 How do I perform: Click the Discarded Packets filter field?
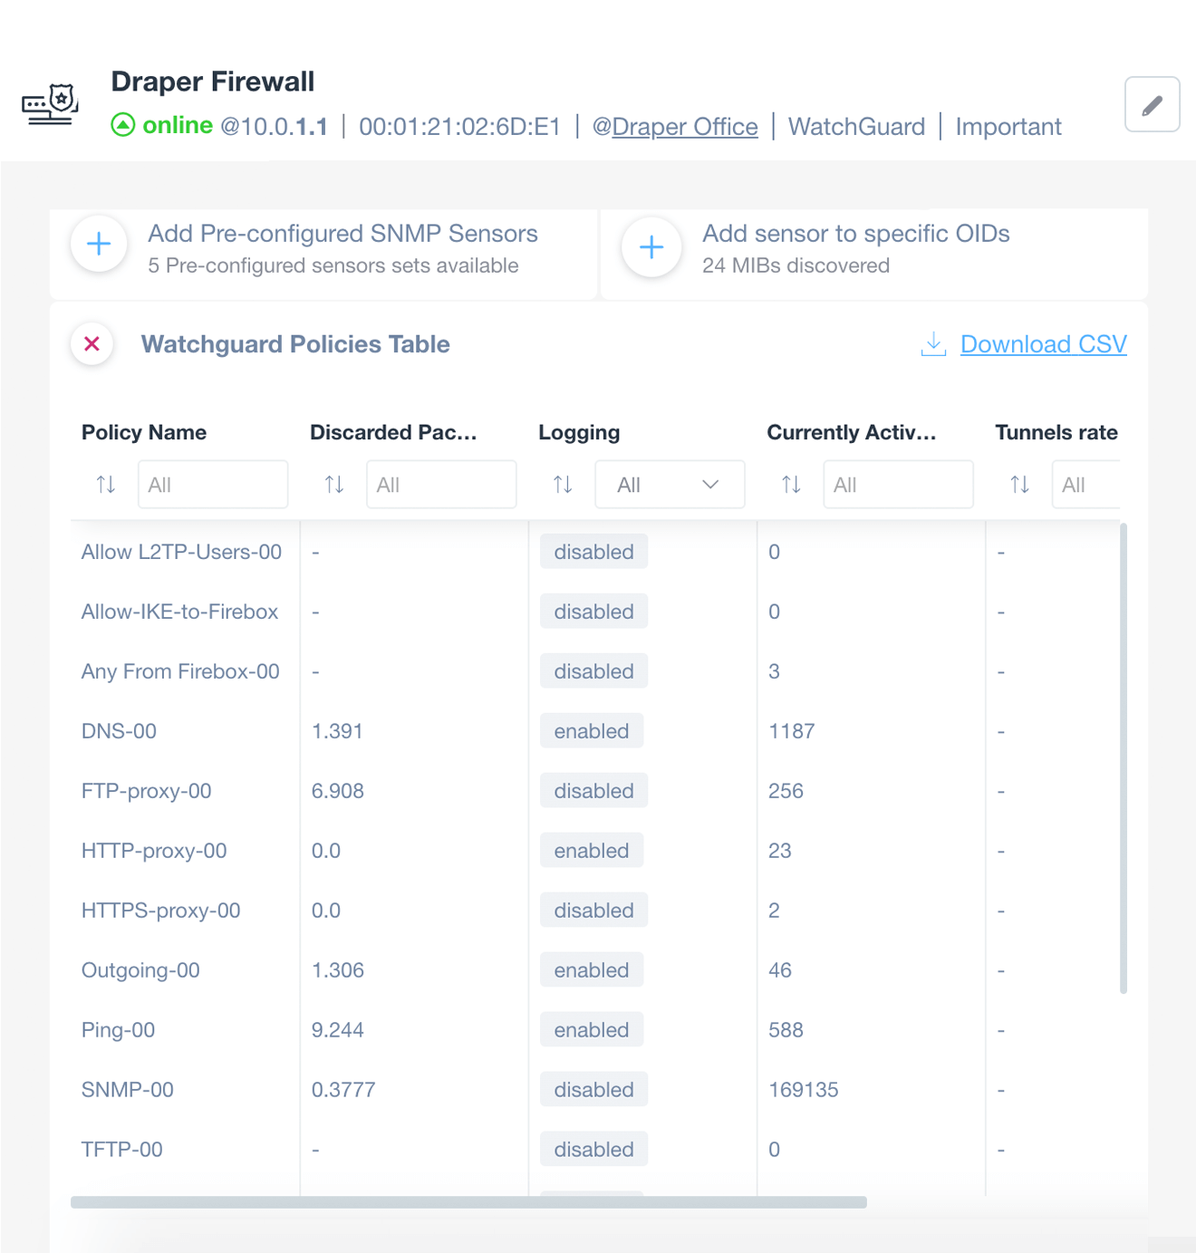(x=441, y=485)
